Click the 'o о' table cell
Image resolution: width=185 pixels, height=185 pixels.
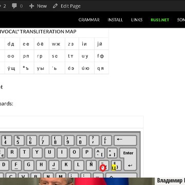[12, 56]
